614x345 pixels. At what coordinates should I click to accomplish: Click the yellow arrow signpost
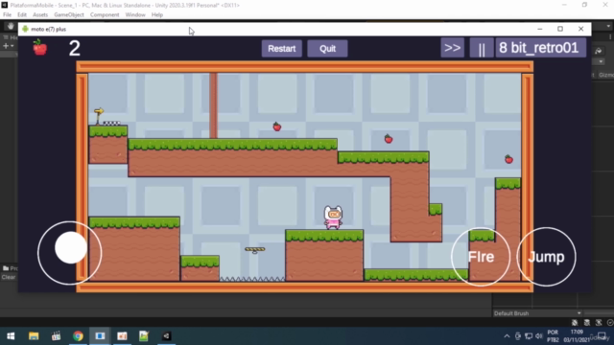pyautogui.click(x=99, y=116)
